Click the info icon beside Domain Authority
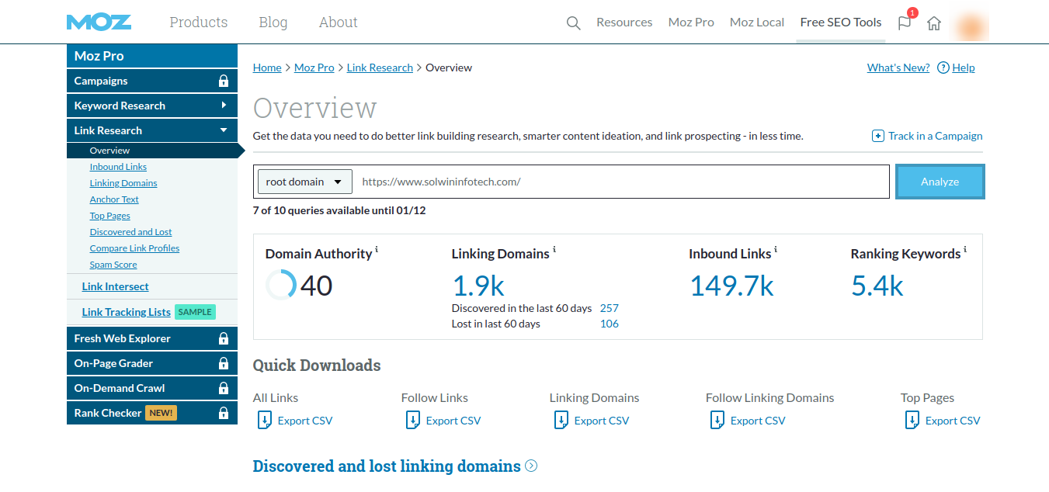1049x492 pixels. (378, 248)
